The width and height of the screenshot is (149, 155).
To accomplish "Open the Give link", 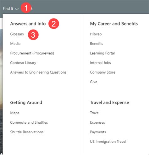I will (x=94, y=82).
